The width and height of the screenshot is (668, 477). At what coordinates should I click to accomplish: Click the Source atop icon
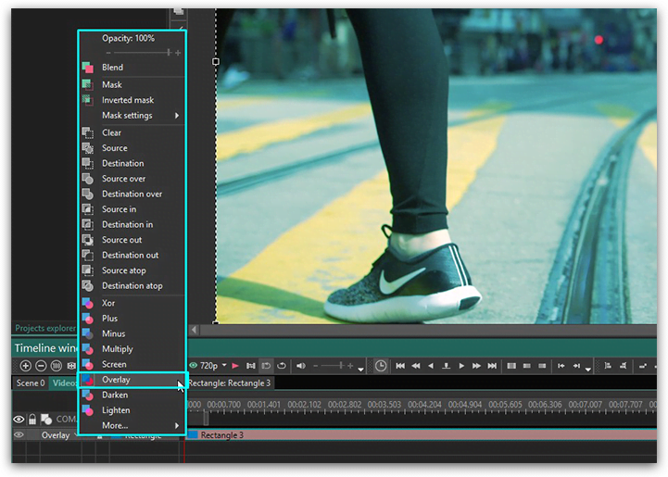[x=88, y=270]
